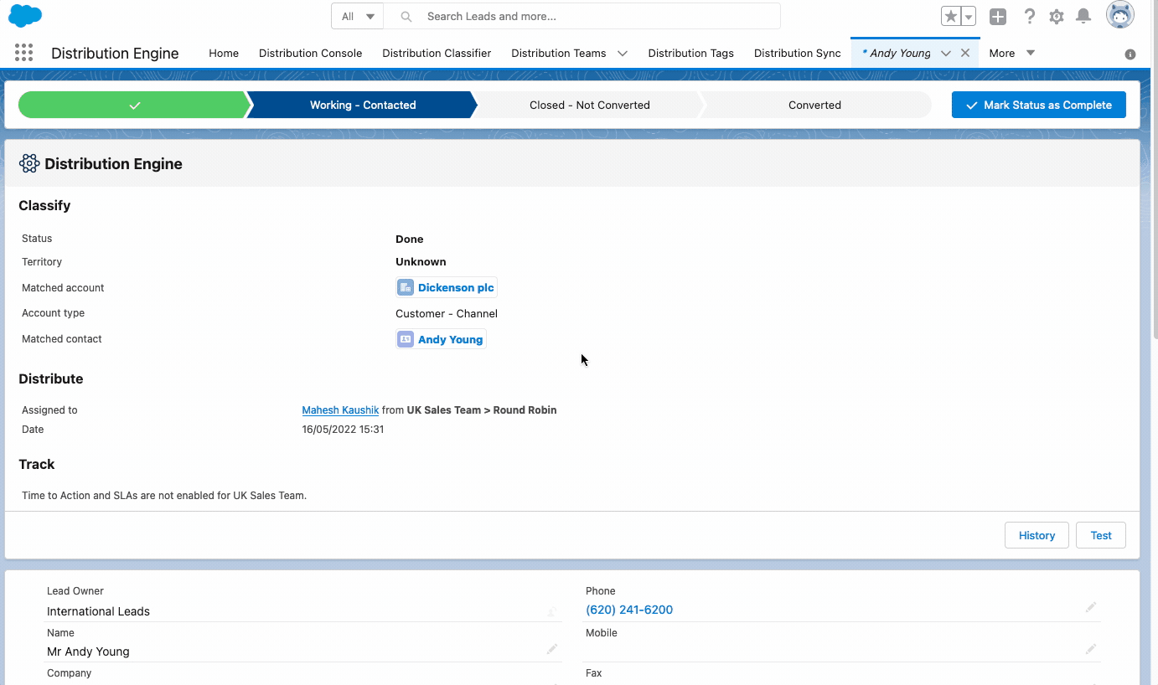The height and width of the screenshot is (685, 1158).
Task: Open the Mahesh Kaushik user link
Action: (x=340, y=410)
